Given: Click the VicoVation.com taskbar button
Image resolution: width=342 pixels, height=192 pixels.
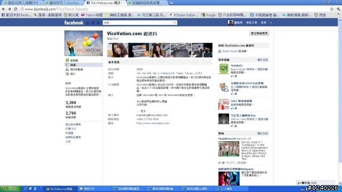Looking at the screenshot, I should pyautogui.click(x=60, y=189).
